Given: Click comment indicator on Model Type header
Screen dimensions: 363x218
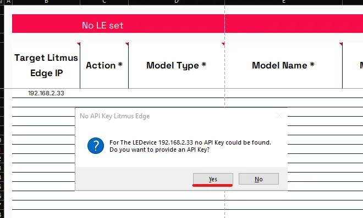Looking at the screenshot, I should (x=223, y=44).
